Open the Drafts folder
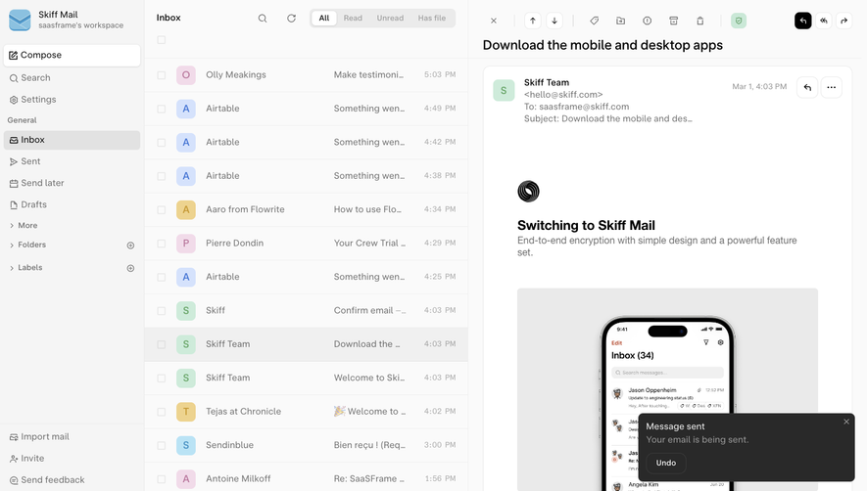867x491 pixels. click(x=72, y=204)
